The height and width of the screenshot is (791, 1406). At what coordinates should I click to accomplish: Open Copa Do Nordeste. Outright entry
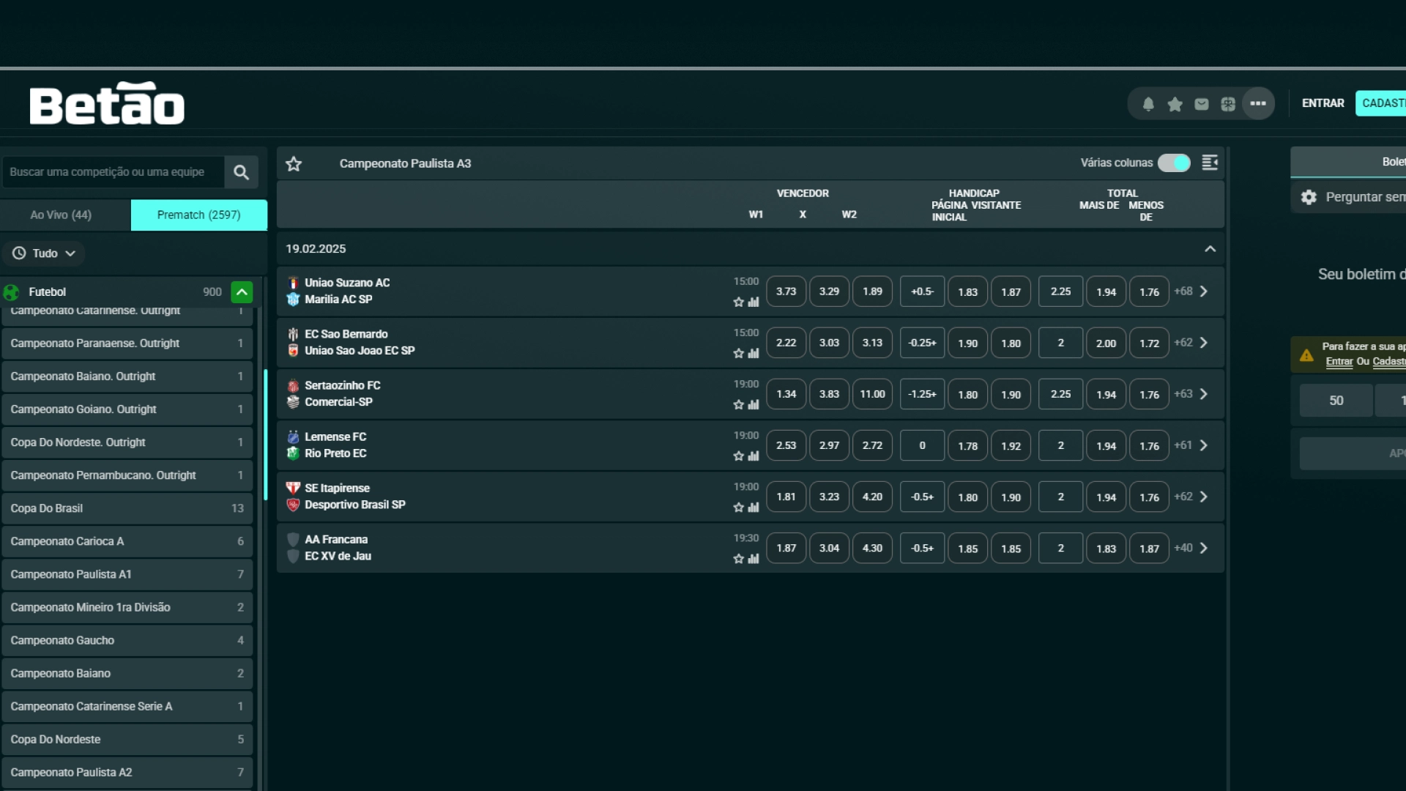tap(127, 442)
